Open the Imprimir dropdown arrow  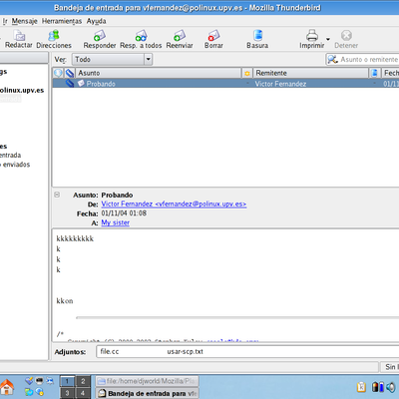pyautogui.click(x=328, y=39)
